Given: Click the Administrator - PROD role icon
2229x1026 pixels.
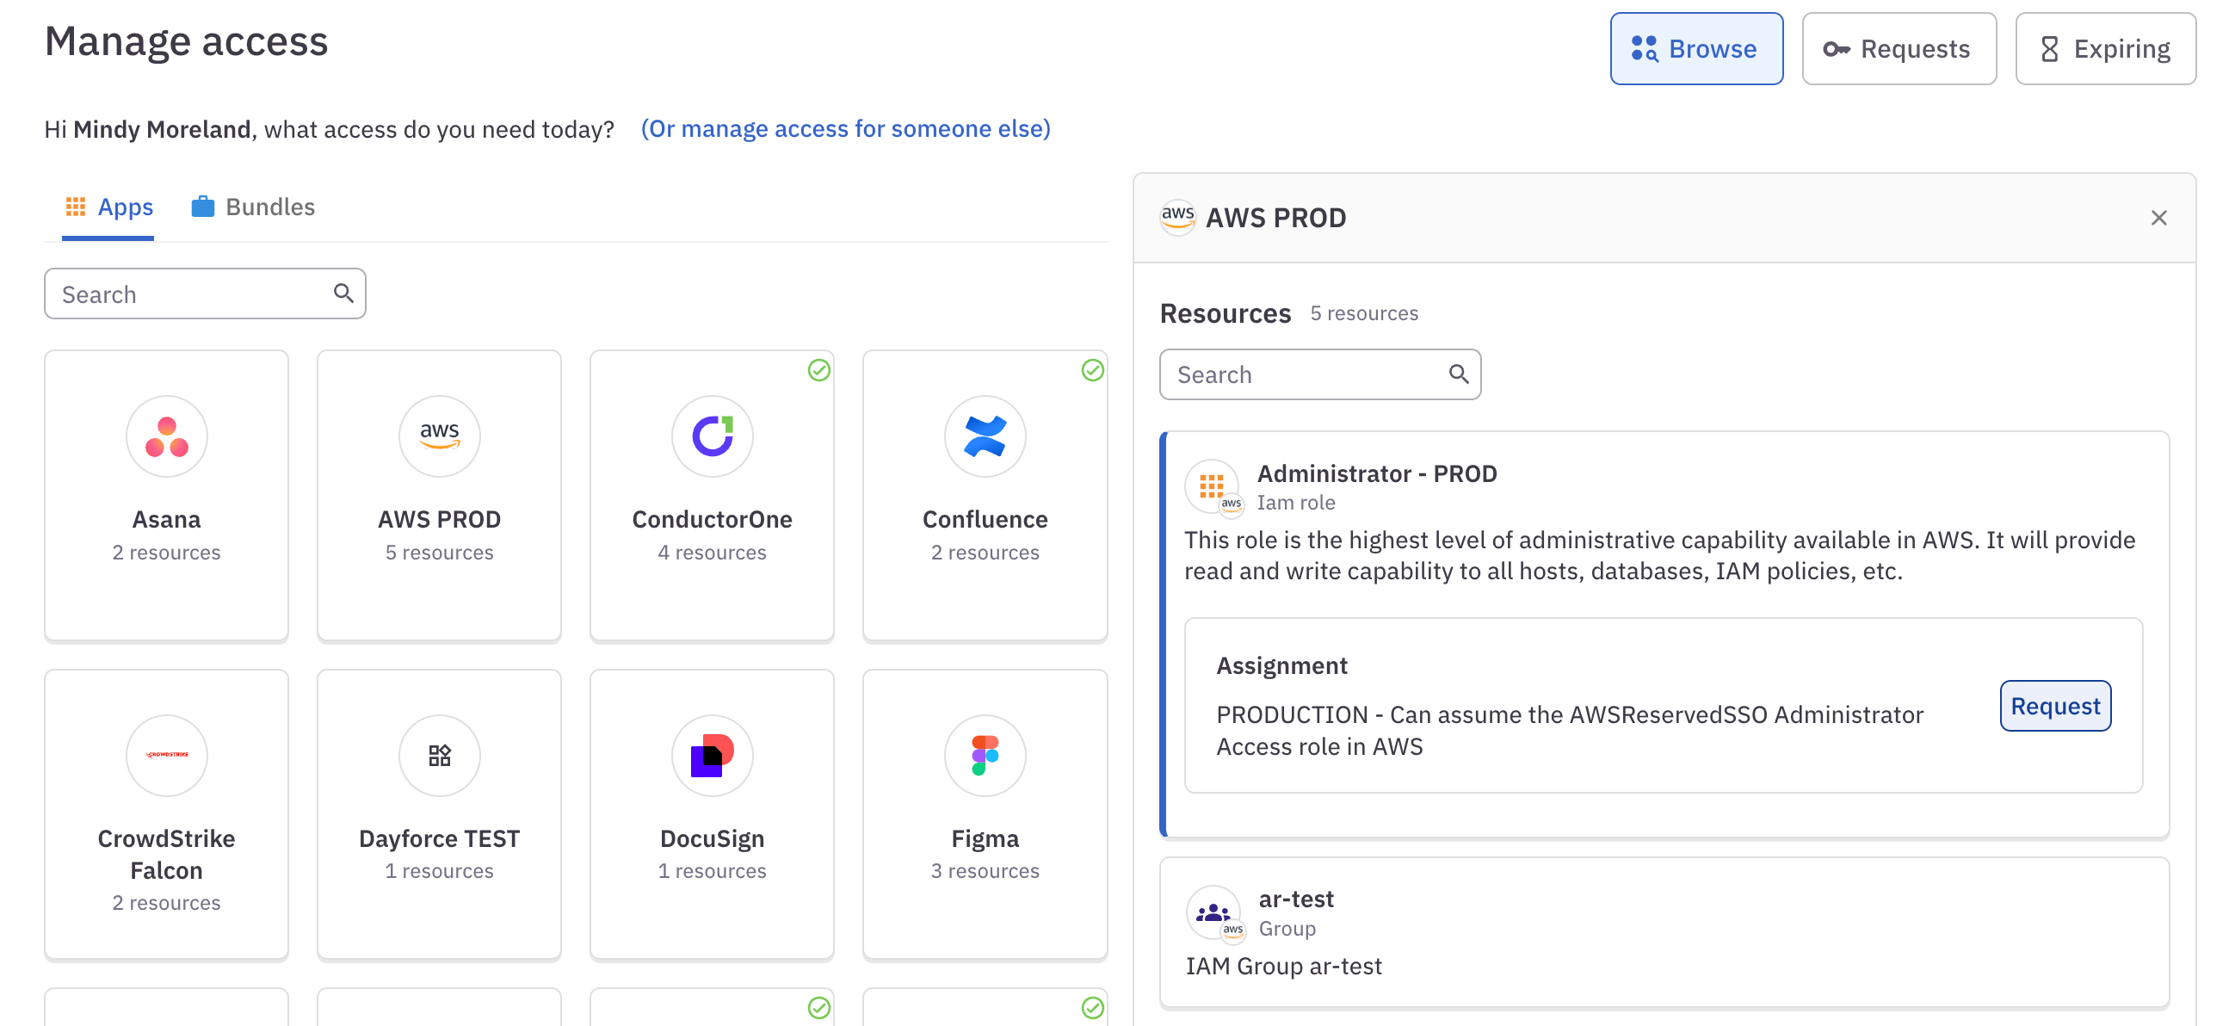Looking at the screenshot, I should 1213,488.
